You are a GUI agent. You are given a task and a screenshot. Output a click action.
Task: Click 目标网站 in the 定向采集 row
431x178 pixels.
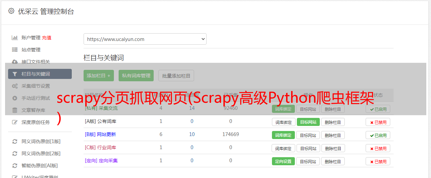(x=308, y=161)
